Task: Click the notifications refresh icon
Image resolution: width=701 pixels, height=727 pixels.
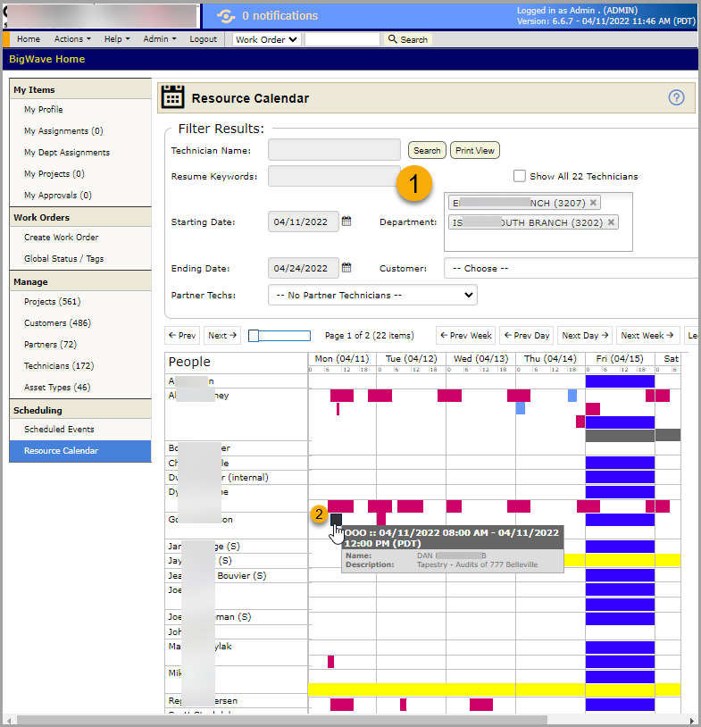Action: point(226,16)
